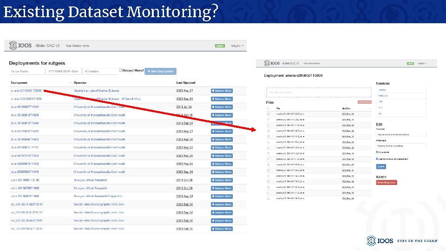
Task: Sort by the Modified column arrow
Action: [370, 108]
